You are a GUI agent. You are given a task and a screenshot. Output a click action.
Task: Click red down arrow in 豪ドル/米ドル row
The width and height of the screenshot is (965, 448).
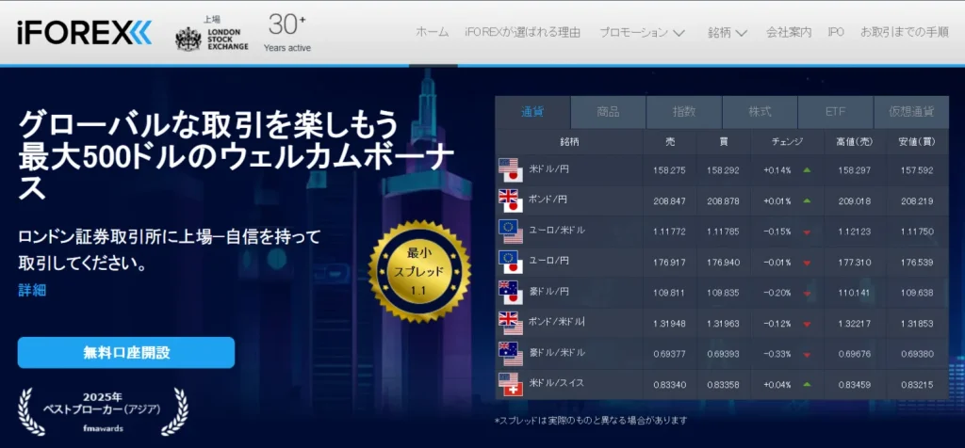(807, 355)
